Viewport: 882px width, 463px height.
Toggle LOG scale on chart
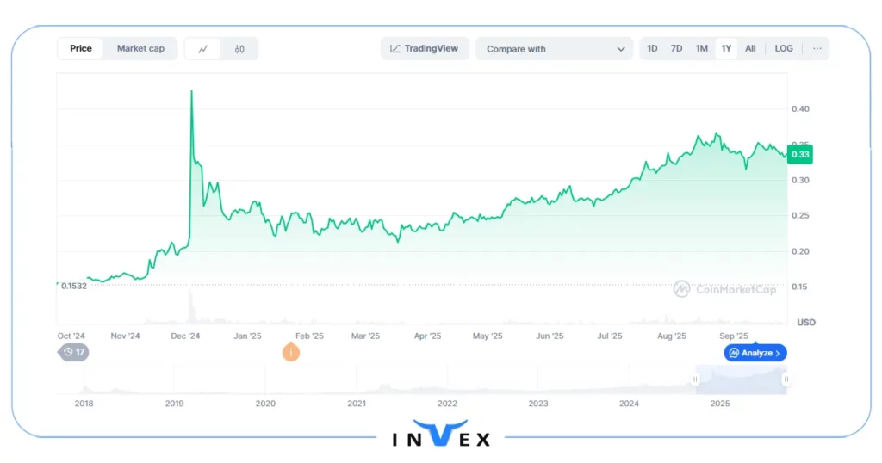tap(783, 49)
